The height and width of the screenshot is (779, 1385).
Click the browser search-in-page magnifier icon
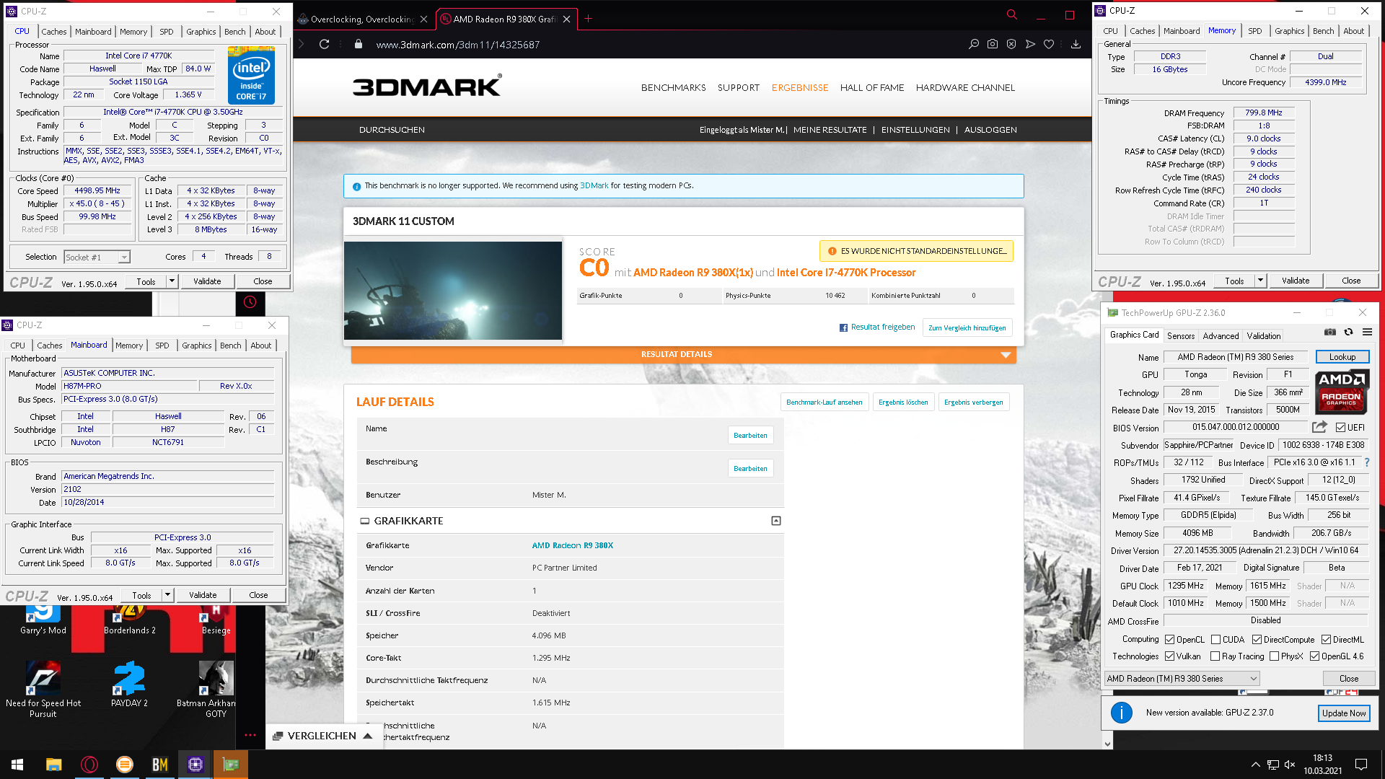pos(974,44)
